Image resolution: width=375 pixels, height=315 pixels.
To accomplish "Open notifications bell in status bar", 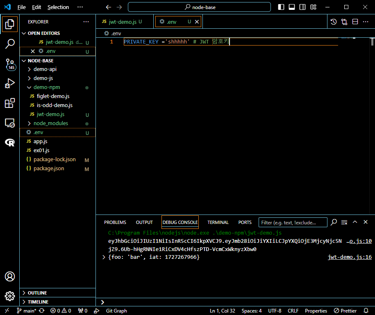I will tap(366, 310).
